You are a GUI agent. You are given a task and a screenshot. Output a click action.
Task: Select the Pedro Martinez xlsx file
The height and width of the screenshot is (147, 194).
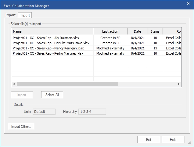click(x=48, y=53)
